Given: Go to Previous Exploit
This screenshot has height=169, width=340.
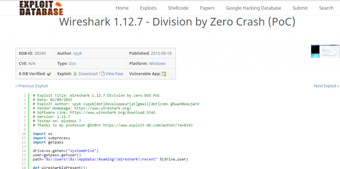Looking at the screenshot, I should coord(32,86).
